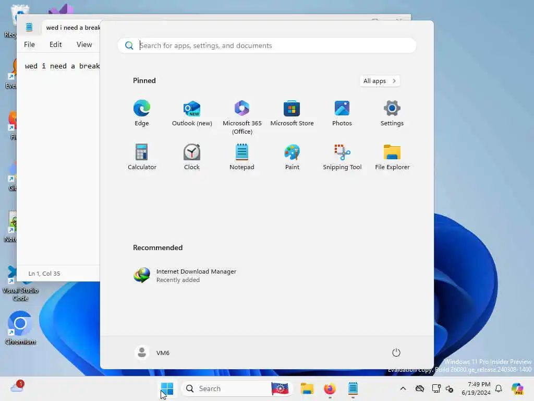Click the Windows Start button on taskbar
Viewport: 534px width, 401px height.
click(167, 388)
